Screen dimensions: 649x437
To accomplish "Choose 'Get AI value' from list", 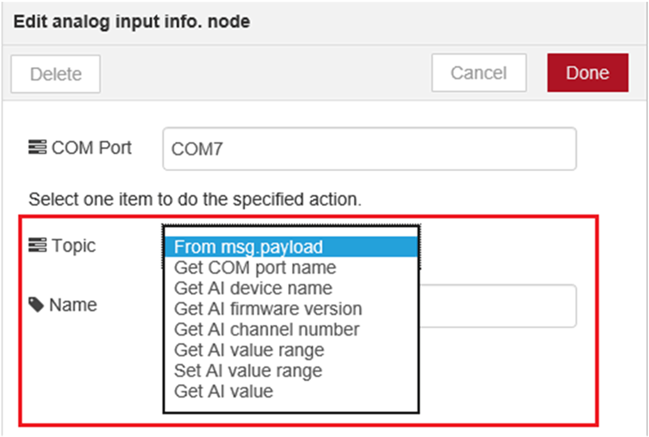I will [223, 391].
